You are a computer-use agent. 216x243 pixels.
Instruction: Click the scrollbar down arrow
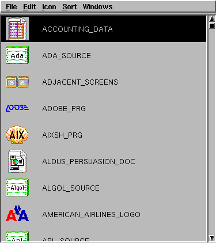click(212, 238)
